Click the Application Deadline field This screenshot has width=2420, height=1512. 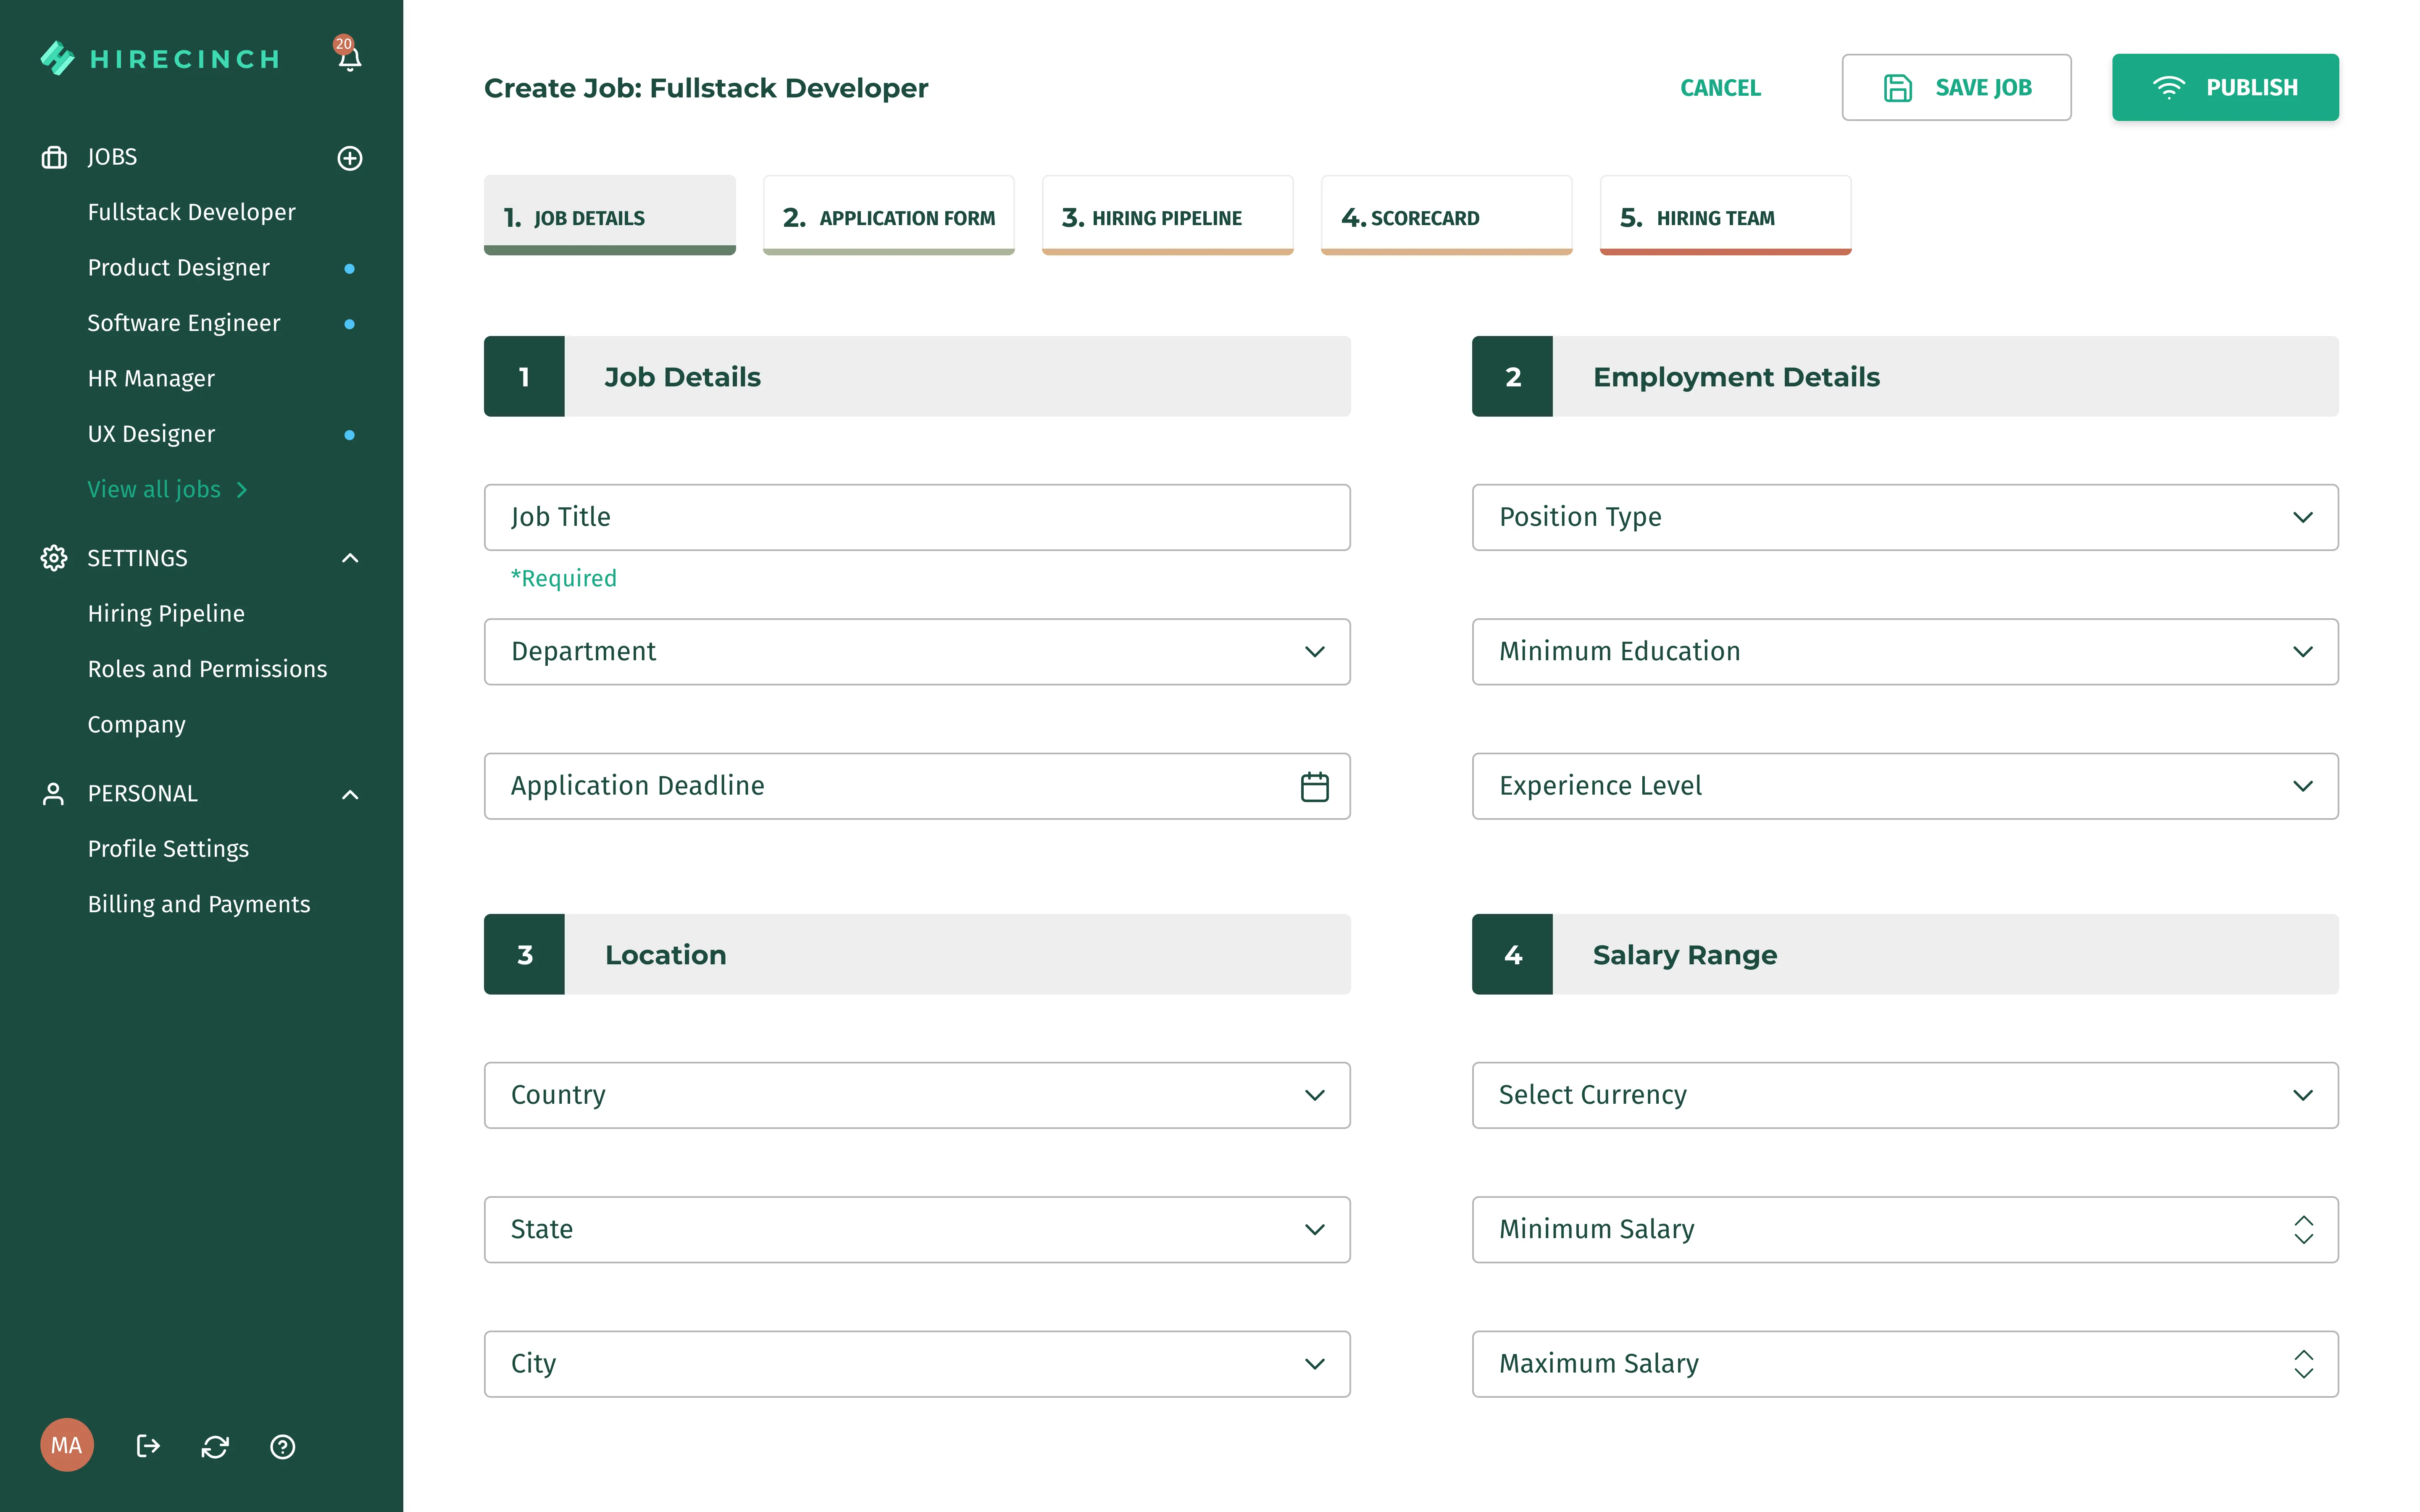(x=917, y=786)
